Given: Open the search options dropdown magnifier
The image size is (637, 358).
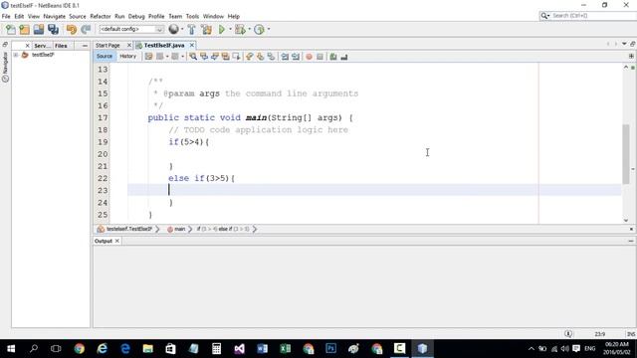Looking at the screenshot, I should coord(544,16).
